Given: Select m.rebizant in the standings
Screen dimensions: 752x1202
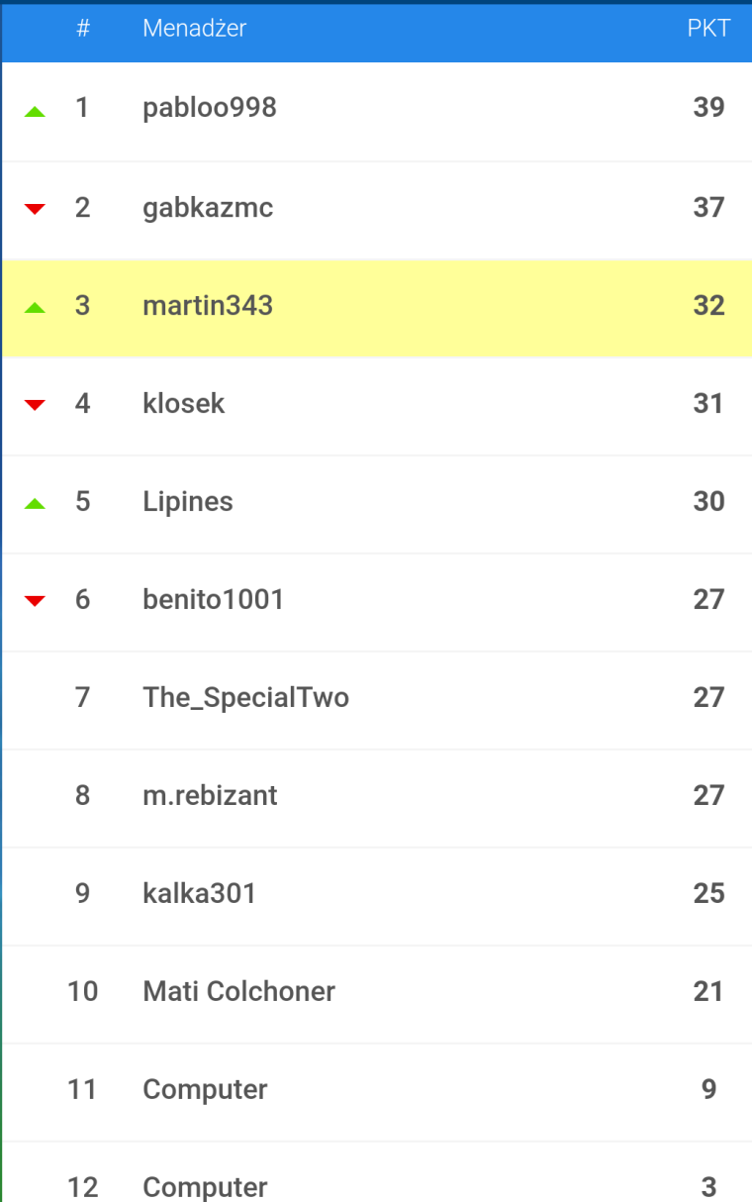Looking at the screenshot, I should pyautogui.click(x=210, y=795).
